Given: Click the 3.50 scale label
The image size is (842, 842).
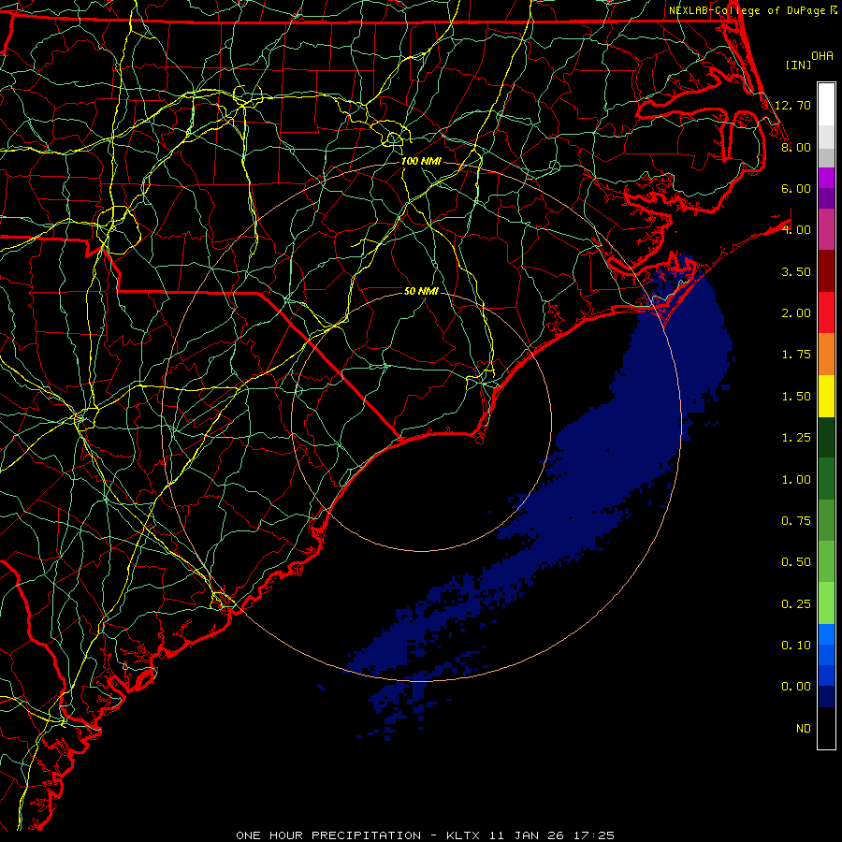Looking at the screenshot, I should pyautogui.click(x=796, y=271).
